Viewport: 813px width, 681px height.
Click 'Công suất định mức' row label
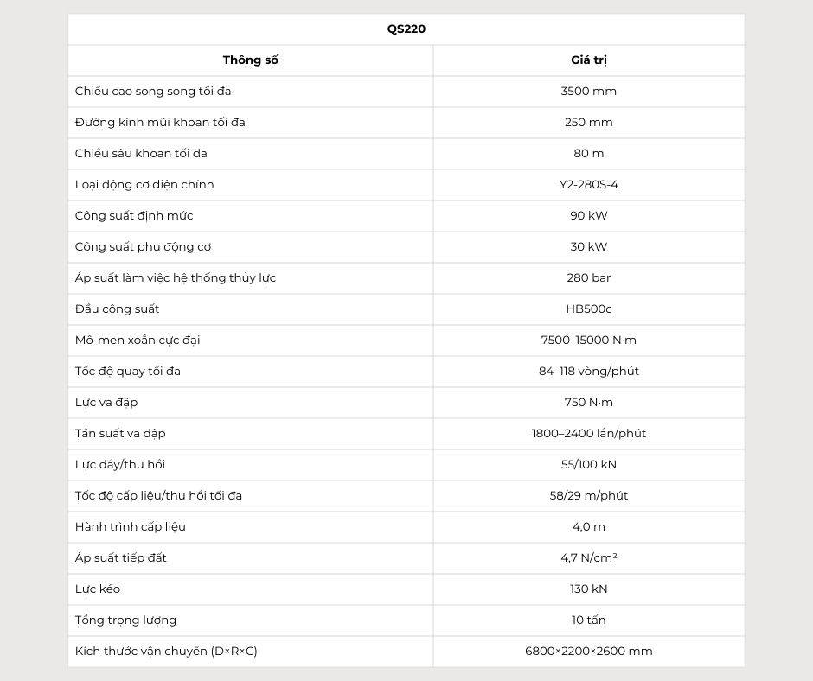click(134, 215)
